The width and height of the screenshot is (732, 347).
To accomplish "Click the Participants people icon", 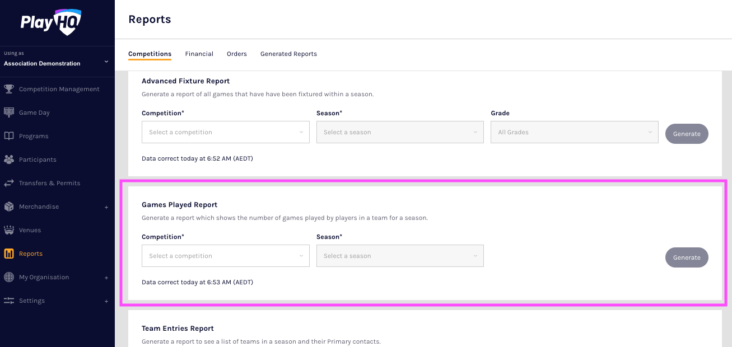I will coord(9,160).
